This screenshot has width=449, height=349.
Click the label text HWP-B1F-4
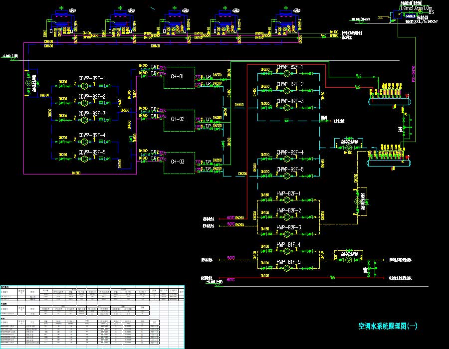288,245
